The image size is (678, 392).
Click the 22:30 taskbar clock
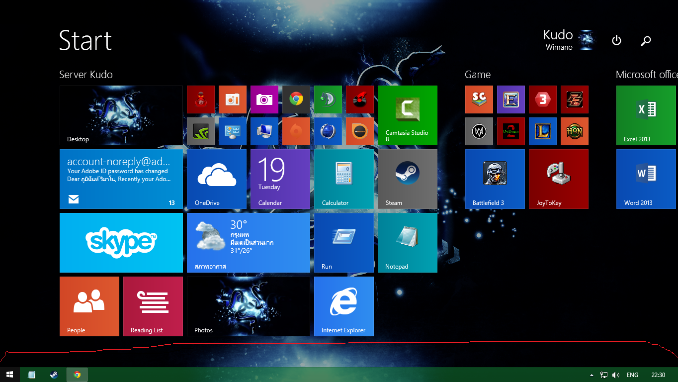[658, 375]
